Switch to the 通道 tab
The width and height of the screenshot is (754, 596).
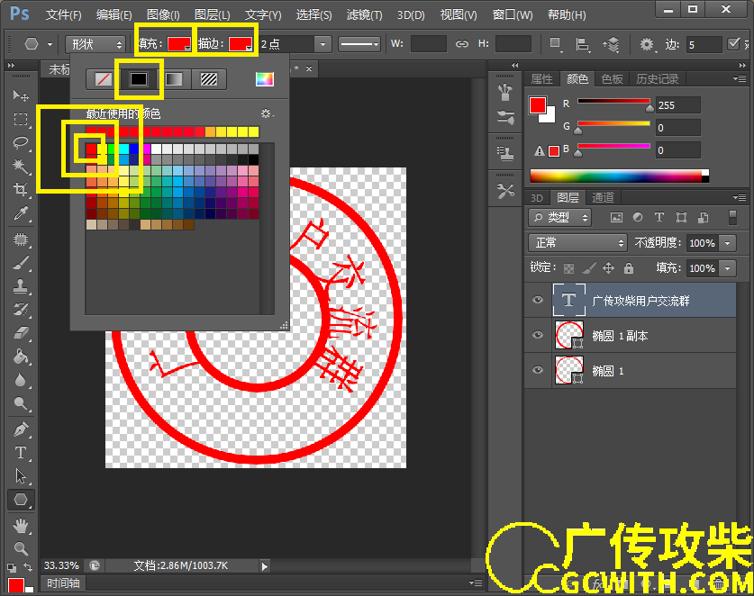(603, 197)
